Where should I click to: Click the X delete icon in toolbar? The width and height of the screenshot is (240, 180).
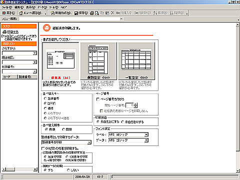112,13
